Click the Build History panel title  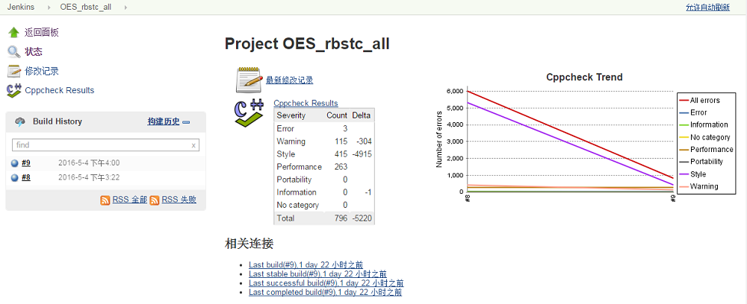[x=58, y=121]
